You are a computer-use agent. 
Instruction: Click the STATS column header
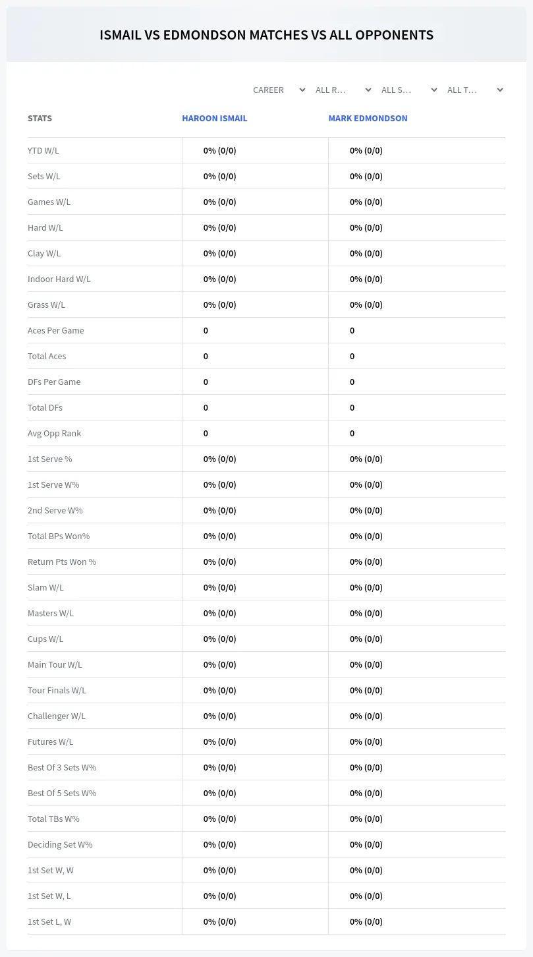(x=40, y=119)
